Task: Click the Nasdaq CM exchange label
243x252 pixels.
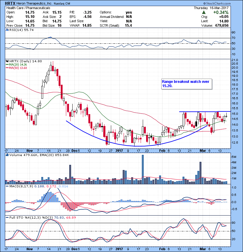Action: tap(62, 4)
